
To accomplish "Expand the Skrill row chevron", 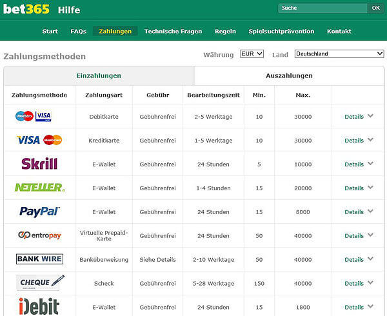I will [x=370, y=164].
